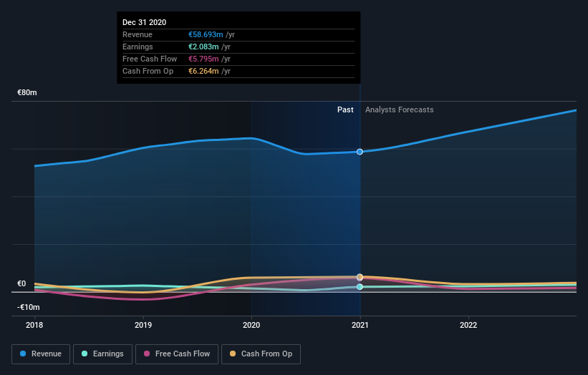Click the €0 y-axis label
588x375 pixels.
point(21,283)
